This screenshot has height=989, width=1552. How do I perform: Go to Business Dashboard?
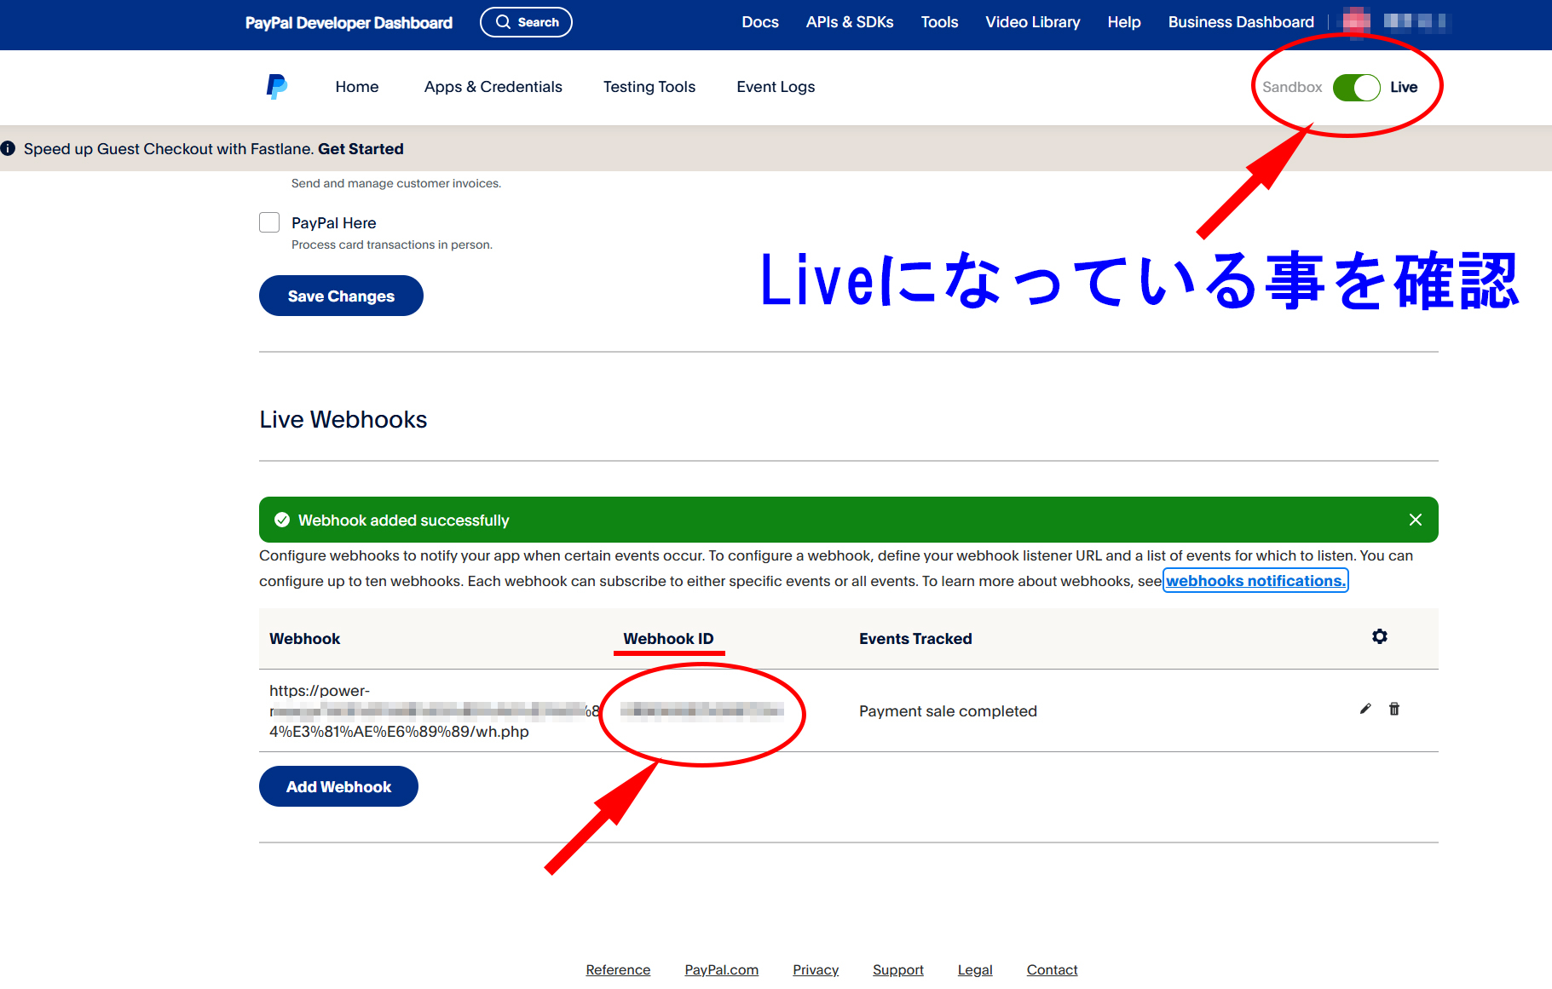coord(1241,22)
